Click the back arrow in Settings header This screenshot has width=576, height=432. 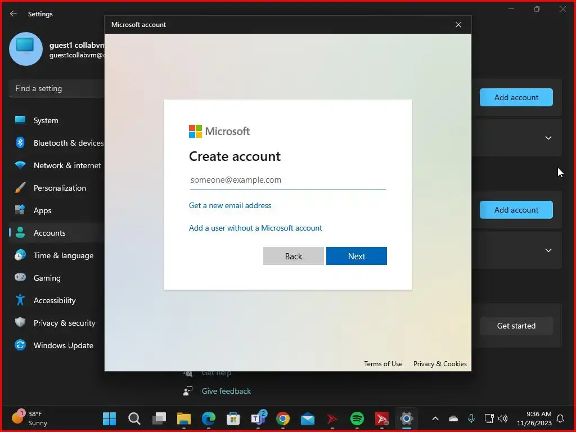point(13,13)
